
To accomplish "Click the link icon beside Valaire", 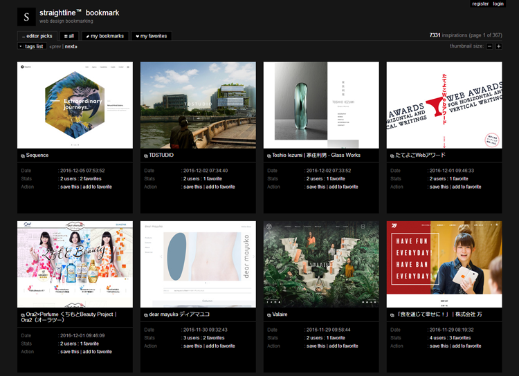I will tap(269, 314).
